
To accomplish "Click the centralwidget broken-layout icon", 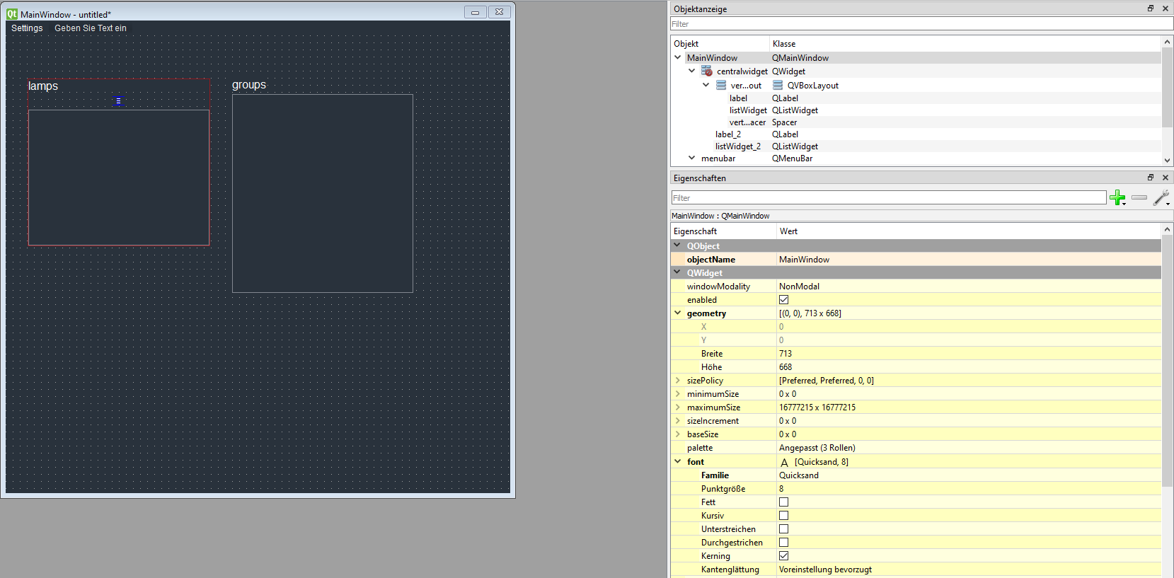I will click(x=706, y=71).
